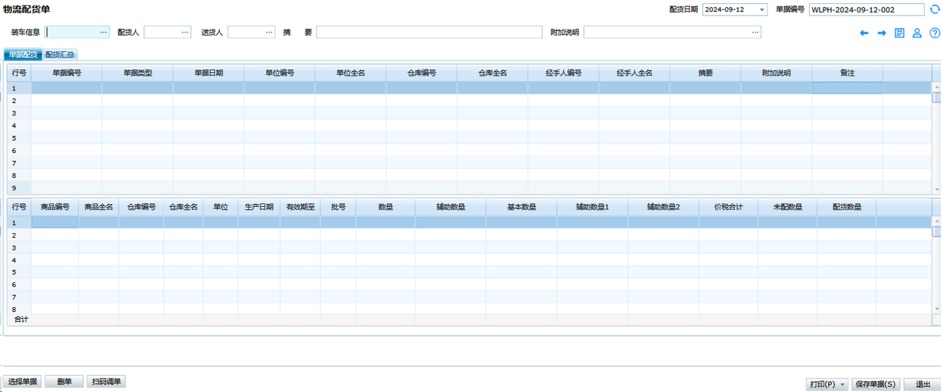Click ellipsis button in 配货人 field
941x392 pixels.
(x=185, y=32)
